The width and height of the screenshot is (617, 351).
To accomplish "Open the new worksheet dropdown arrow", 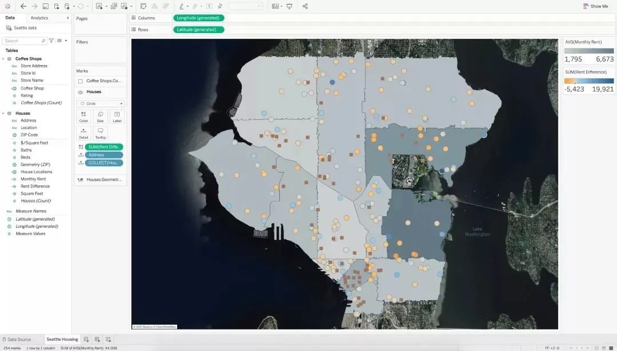I will coord(106,6).
